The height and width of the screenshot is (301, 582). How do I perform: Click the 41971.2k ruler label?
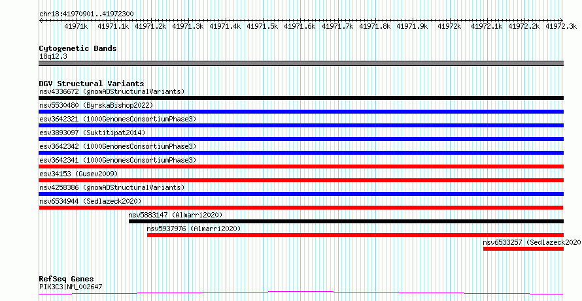coord(150,26)
